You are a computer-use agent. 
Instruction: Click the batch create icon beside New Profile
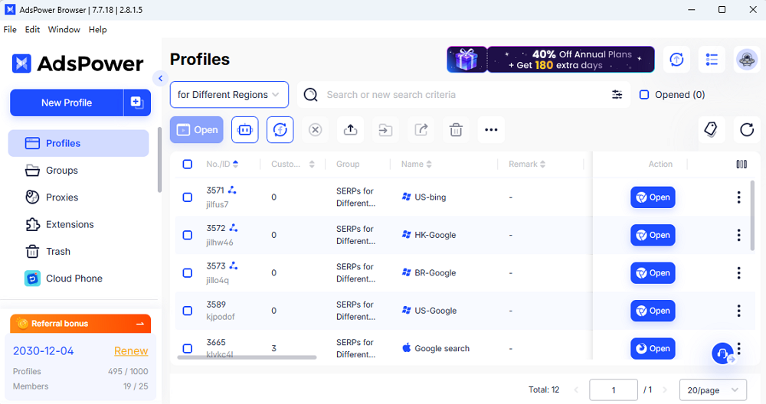point(137,103)
